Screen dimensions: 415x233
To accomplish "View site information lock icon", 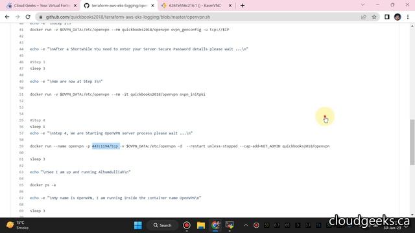I will point(40,17).
